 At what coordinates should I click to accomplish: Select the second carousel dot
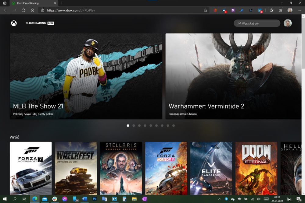pyautogui.click(x=134, y=126)
